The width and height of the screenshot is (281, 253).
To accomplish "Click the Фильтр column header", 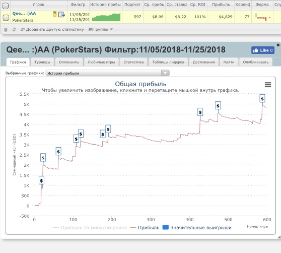I will pos(78,5).
